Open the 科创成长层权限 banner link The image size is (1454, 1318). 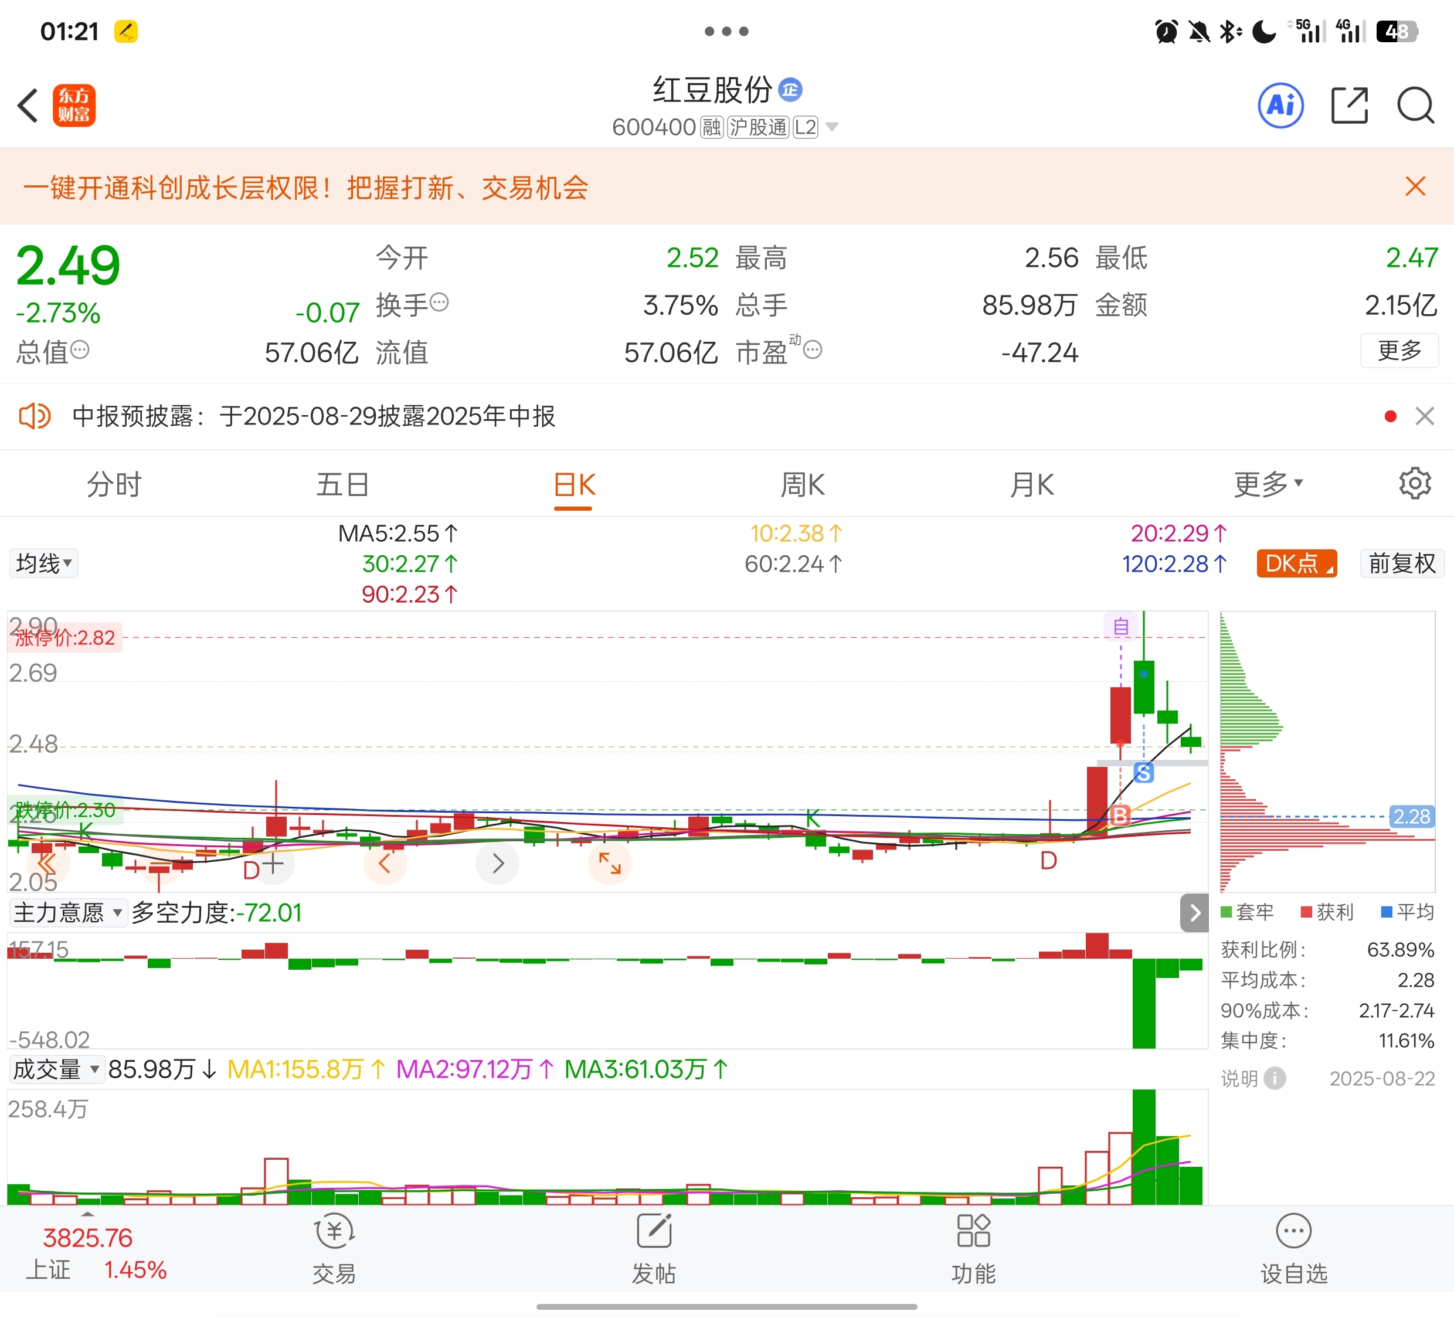coord(306,188)
